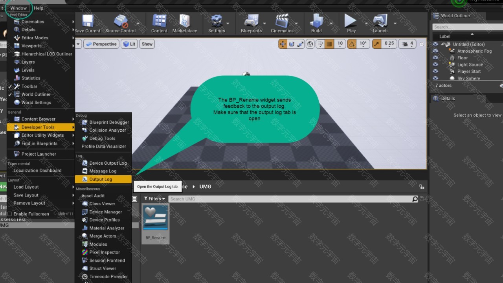Open the Help menu

39,8
